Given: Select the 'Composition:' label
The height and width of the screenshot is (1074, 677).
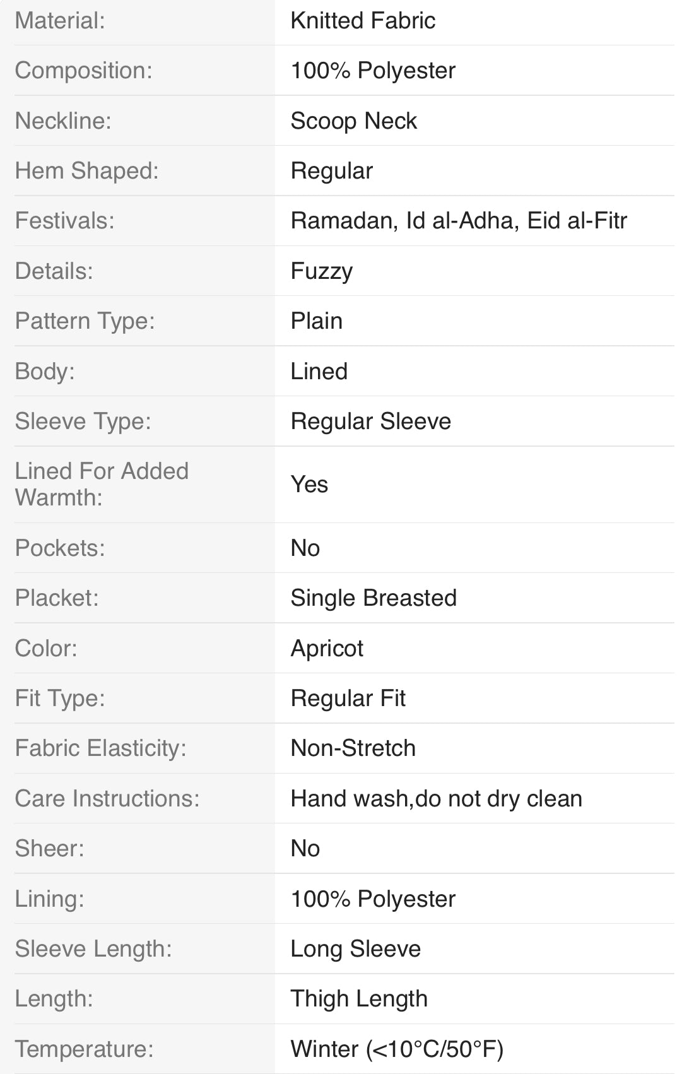Looking at the screenshot, I should (83, 71).
